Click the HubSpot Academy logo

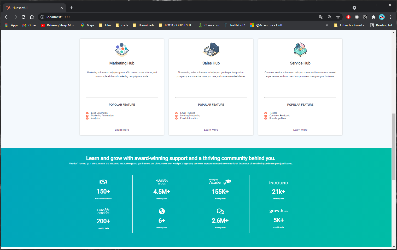pyautogui.click(x=220, y=181)
